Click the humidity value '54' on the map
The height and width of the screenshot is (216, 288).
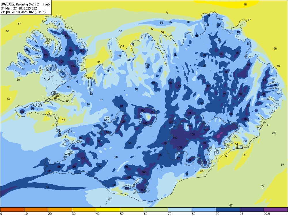[x=236, y=144]
